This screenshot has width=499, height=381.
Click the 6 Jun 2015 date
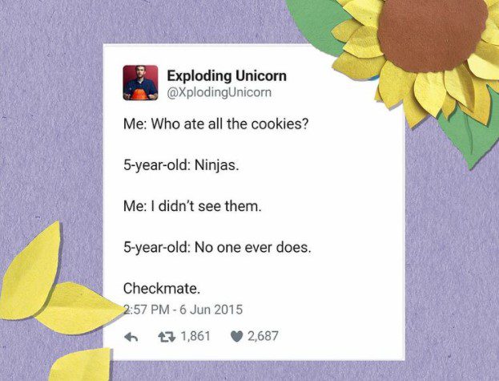click(211, 310)
